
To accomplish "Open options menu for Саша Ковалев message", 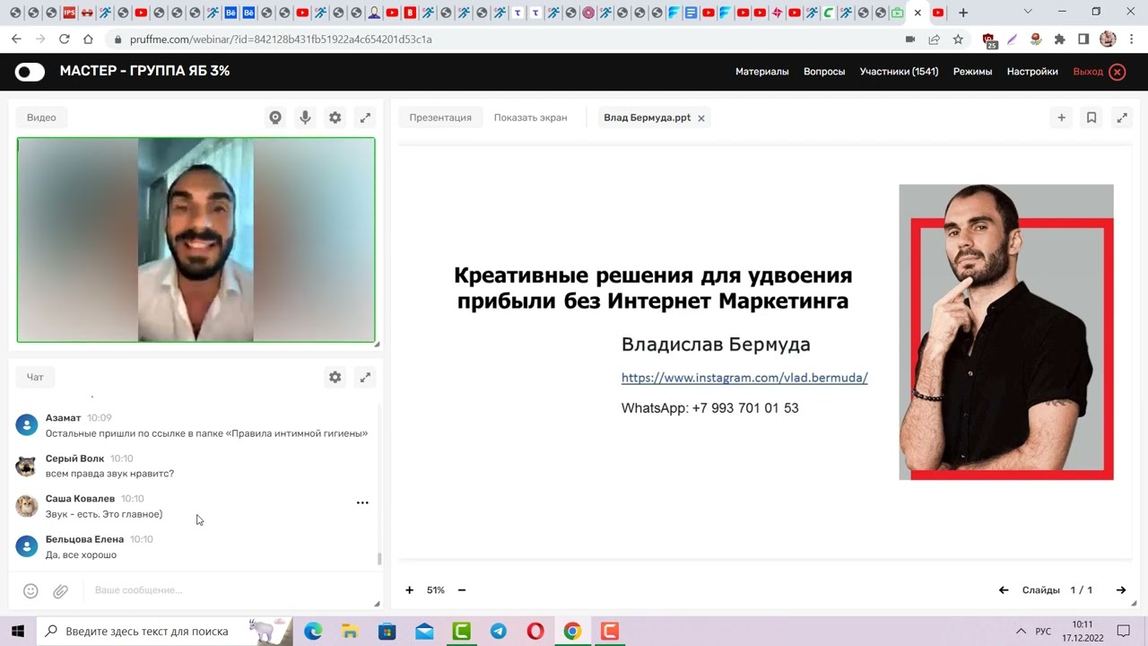I will point(362,503).
